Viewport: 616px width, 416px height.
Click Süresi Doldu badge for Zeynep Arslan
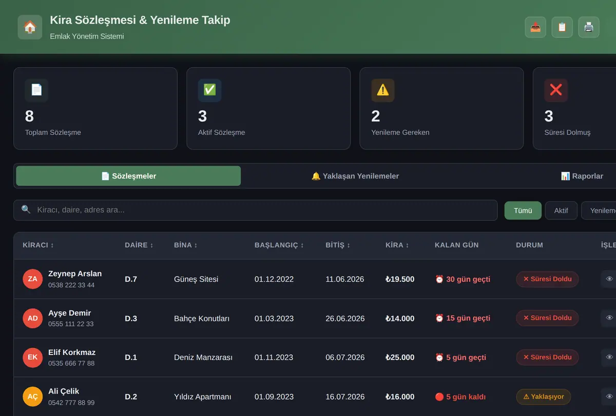tap(547, 279)
